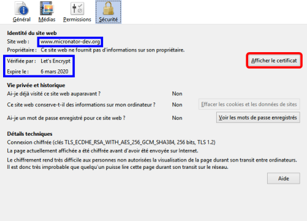Open the Général tab icon
Viewport: 307px width, 221px height.
click(22, 9)
